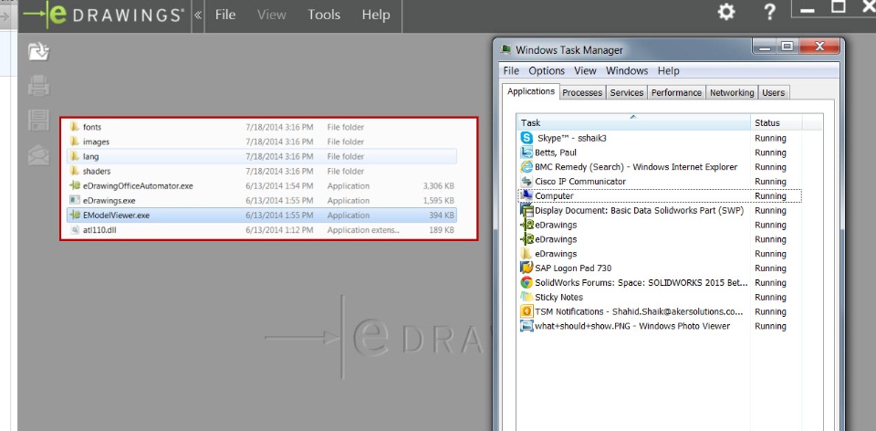Click the Save floppy icon in eDrawings sidebar
Viewport: 876px width, 431px height.
pyautogui.click(x=38, y=121)
